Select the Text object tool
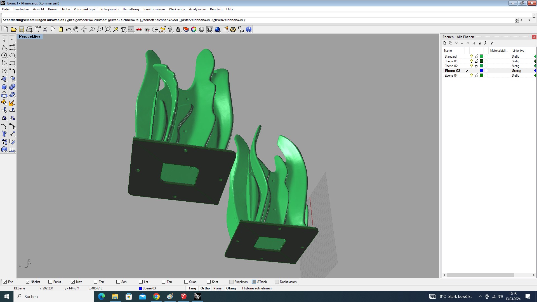Image resolution: width=537 pixels, height=302 pixels. point(4,134)
